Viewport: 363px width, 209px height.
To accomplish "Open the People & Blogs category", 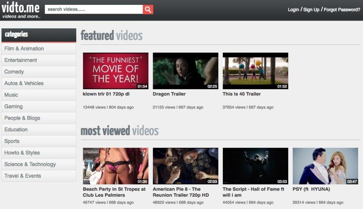I will coord(22,118).
